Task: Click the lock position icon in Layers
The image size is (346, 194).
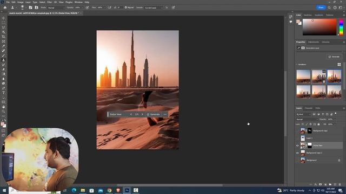Action: [x=310, y=124]
